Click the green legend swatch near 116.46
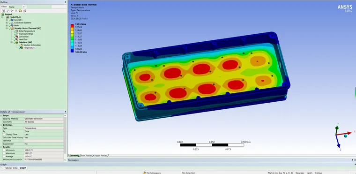Screen dimensions: 356x174 [72, 38]
